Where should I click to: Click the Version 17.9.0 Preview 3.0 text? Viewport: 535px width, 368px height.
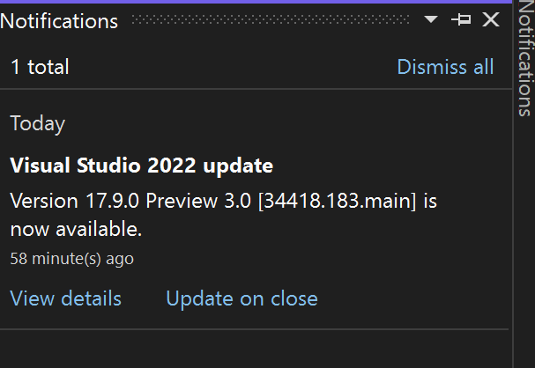(130, 201)
